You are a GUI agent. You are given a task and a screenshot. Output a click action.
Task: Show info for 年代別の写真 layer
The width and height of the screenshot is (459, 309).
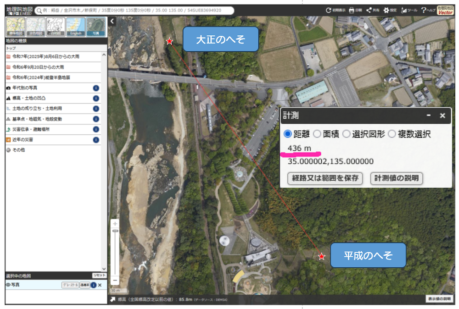[96, 88]
